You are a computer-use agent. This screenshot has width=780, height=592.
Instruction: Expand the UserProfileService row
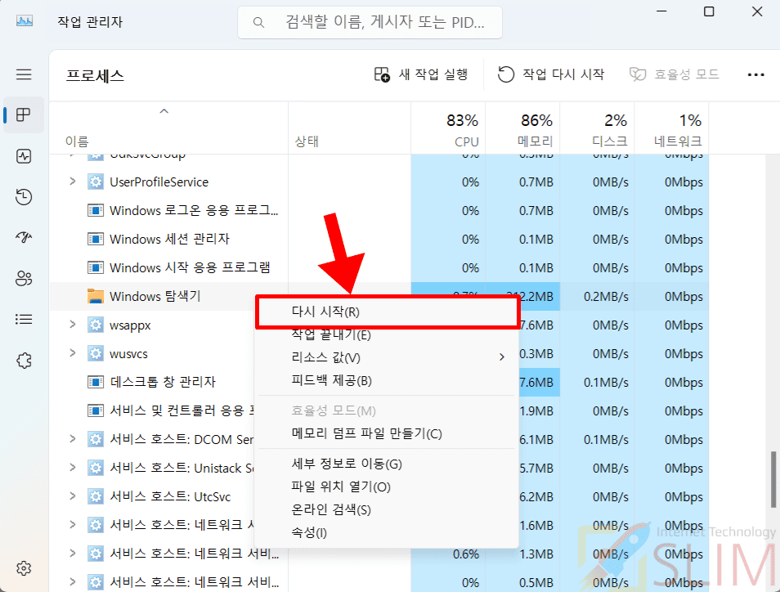(73, 181)
